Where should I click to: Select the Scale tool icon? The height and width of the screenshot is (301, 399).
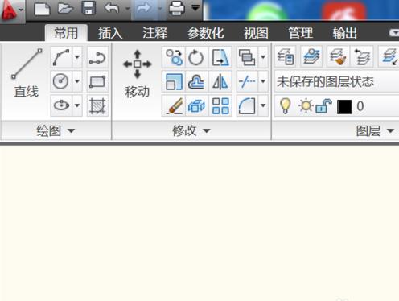pos(174,81)
